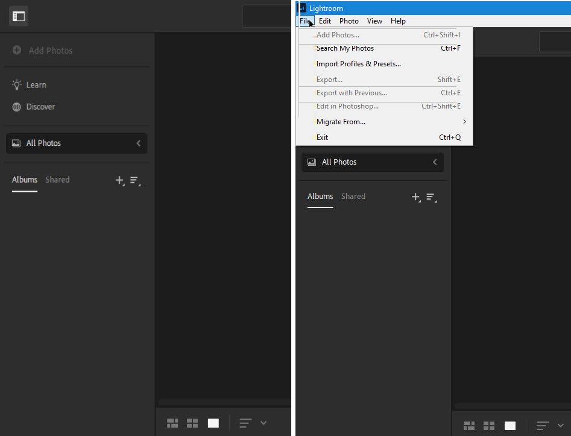Click the All Photos image icon
The width and height of the screenshot is (571, 436).
[x=14, y=143]
